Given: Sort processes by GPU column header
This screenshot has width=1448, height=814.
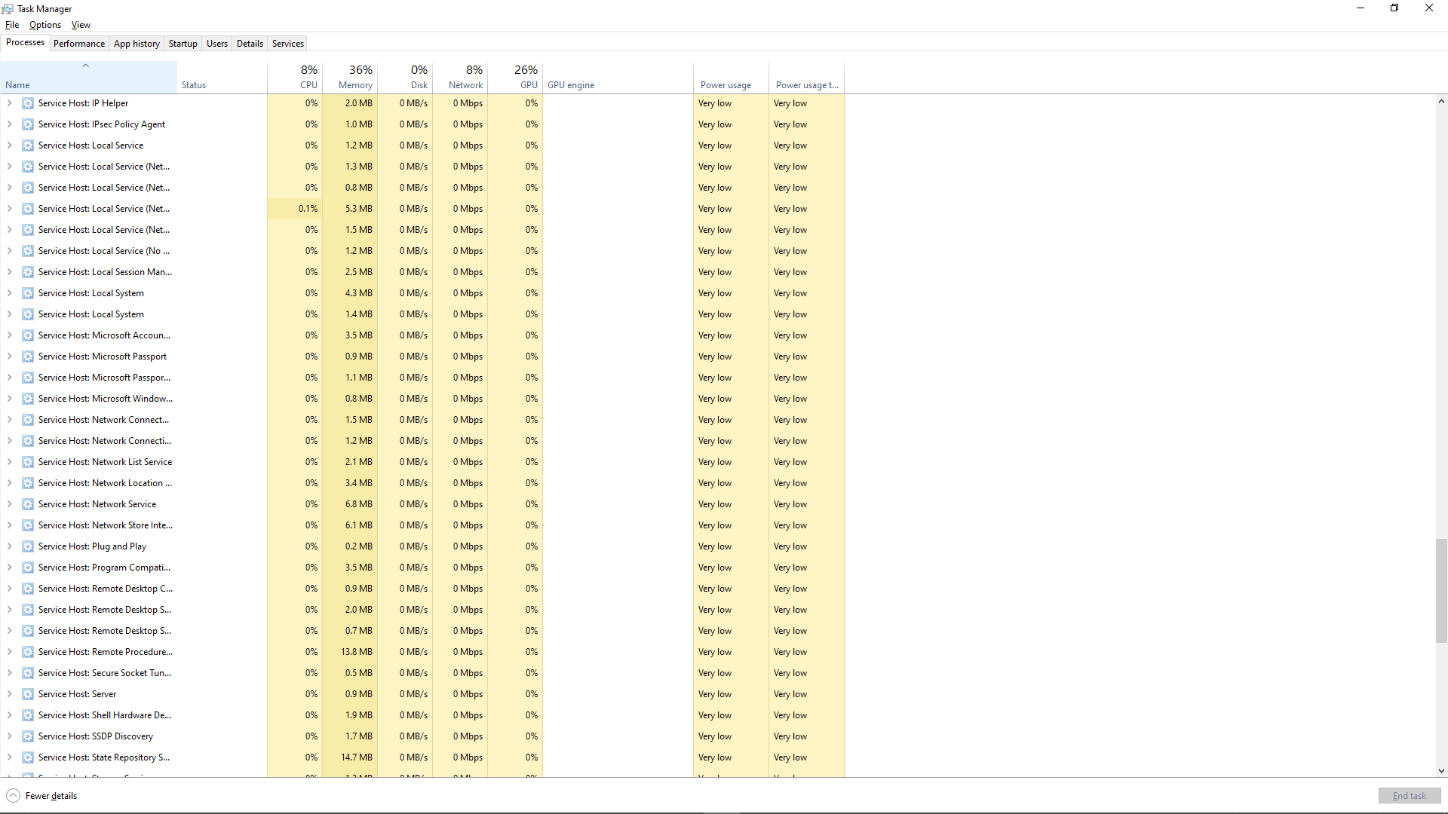Looking at the screenshot, I should [x=515, y=77].
